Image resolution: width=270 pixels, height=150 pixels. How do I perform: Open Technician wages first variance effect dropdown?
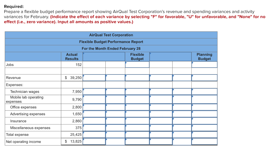tap(115, 92)
